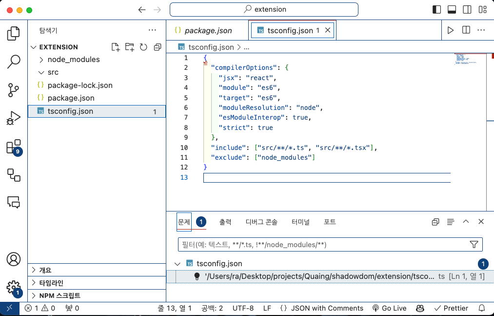Click the New File icon in explorer

click(116, 47)
